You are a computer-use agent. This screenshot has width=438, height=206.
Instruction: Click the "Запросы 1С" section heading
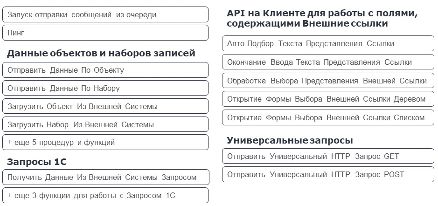(37, 162)
